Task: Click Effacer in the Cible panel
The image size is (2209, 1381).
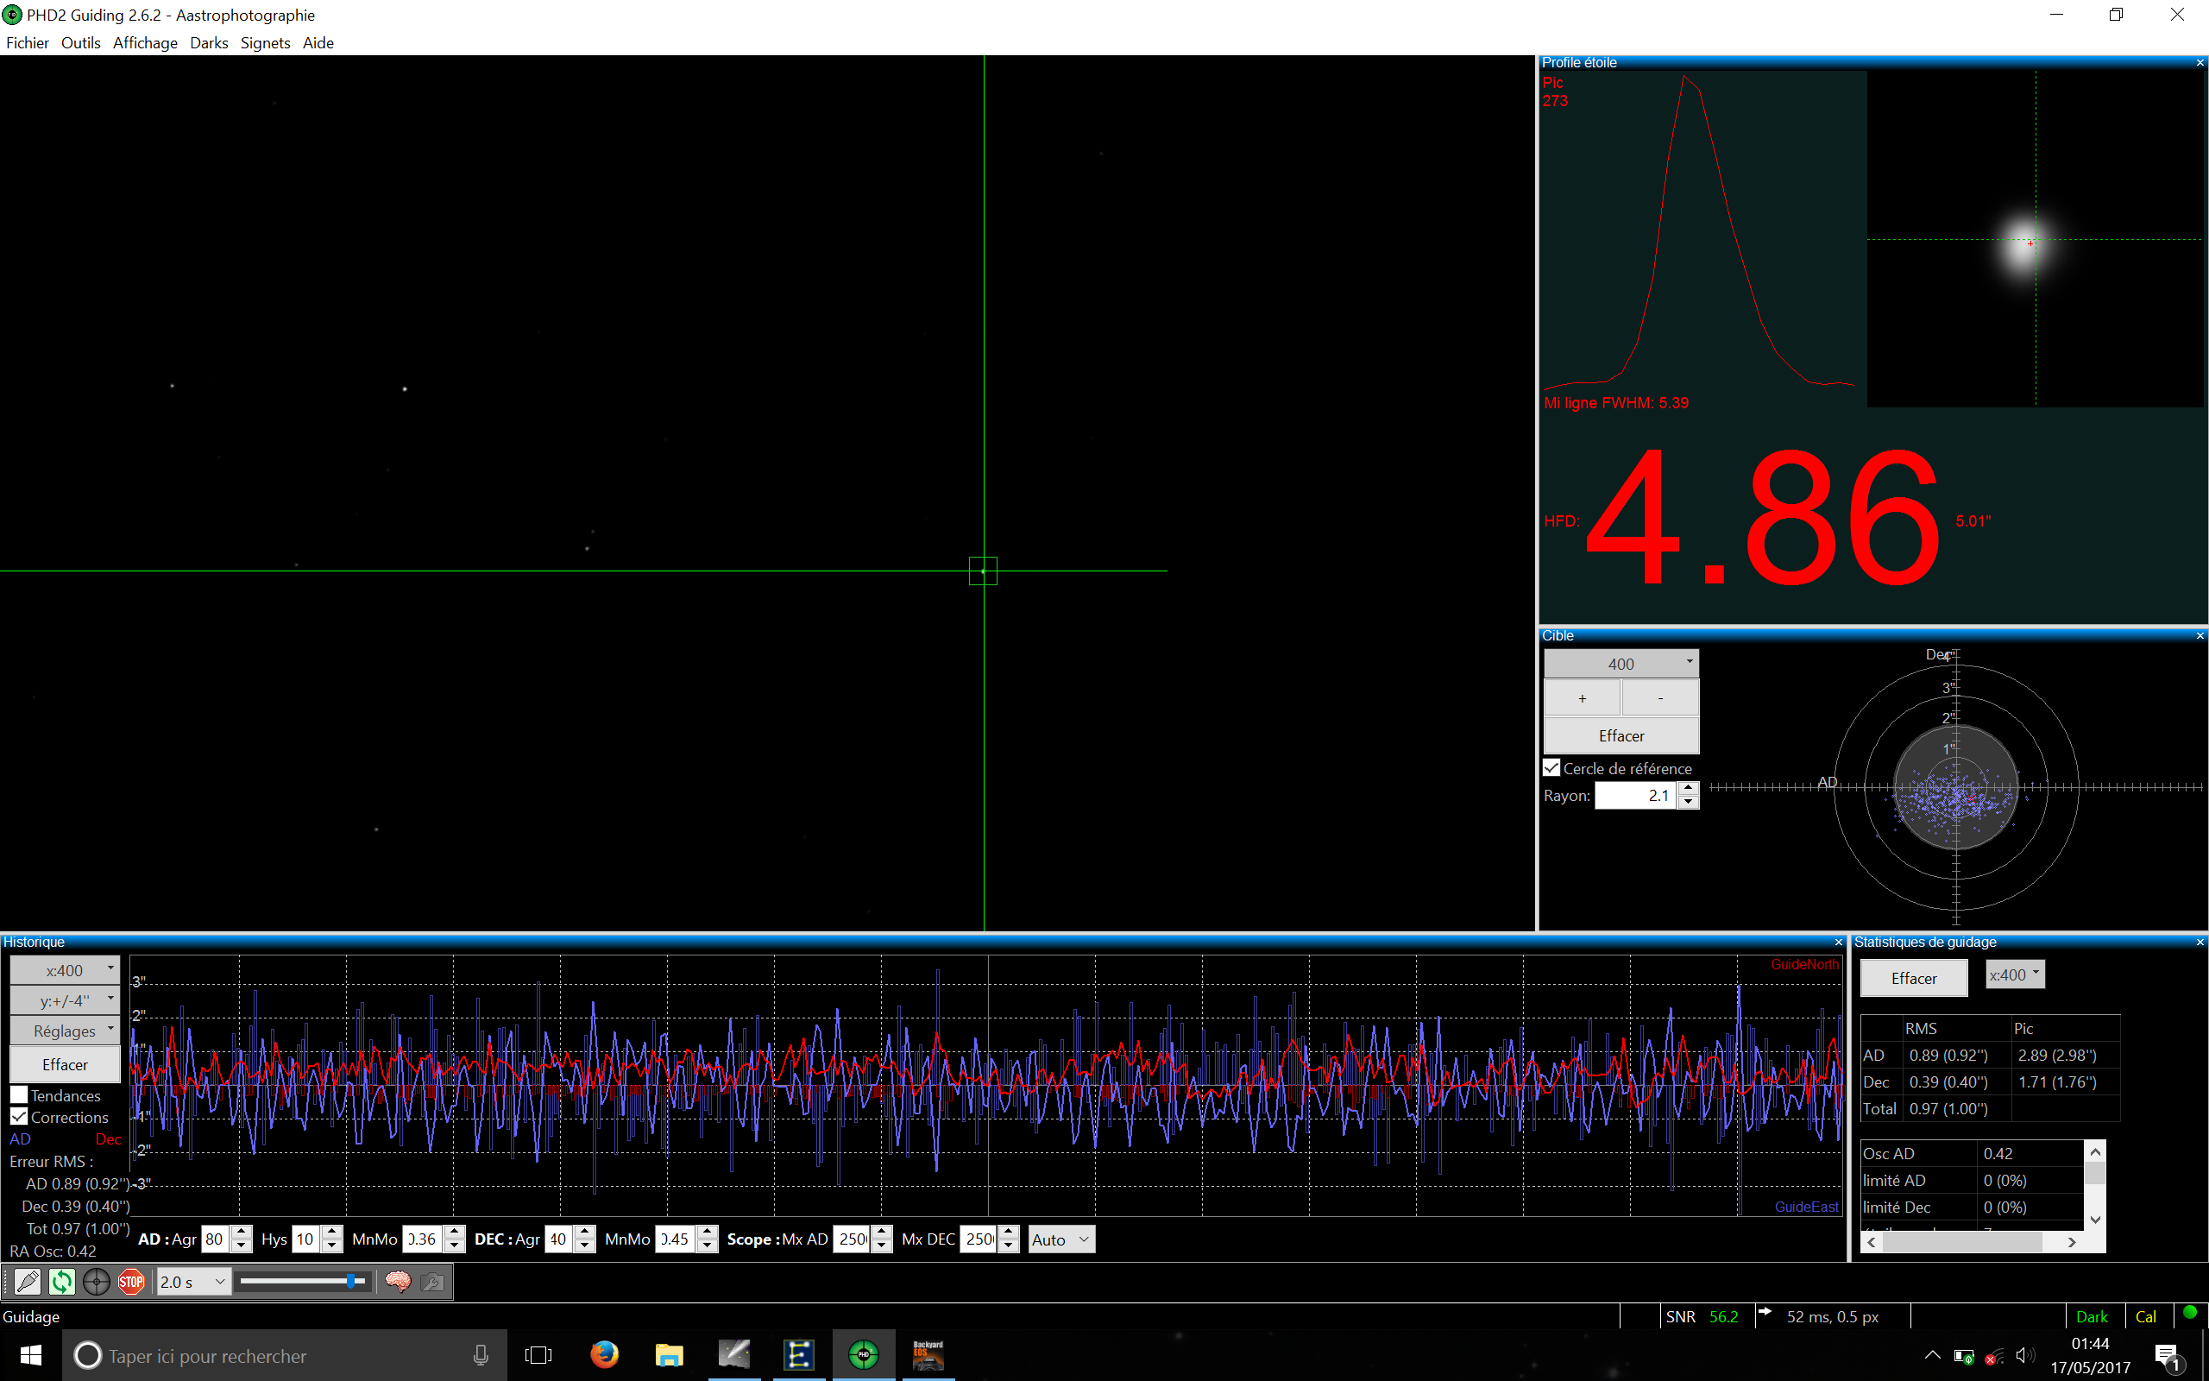Action: (x=1621, y=735)
